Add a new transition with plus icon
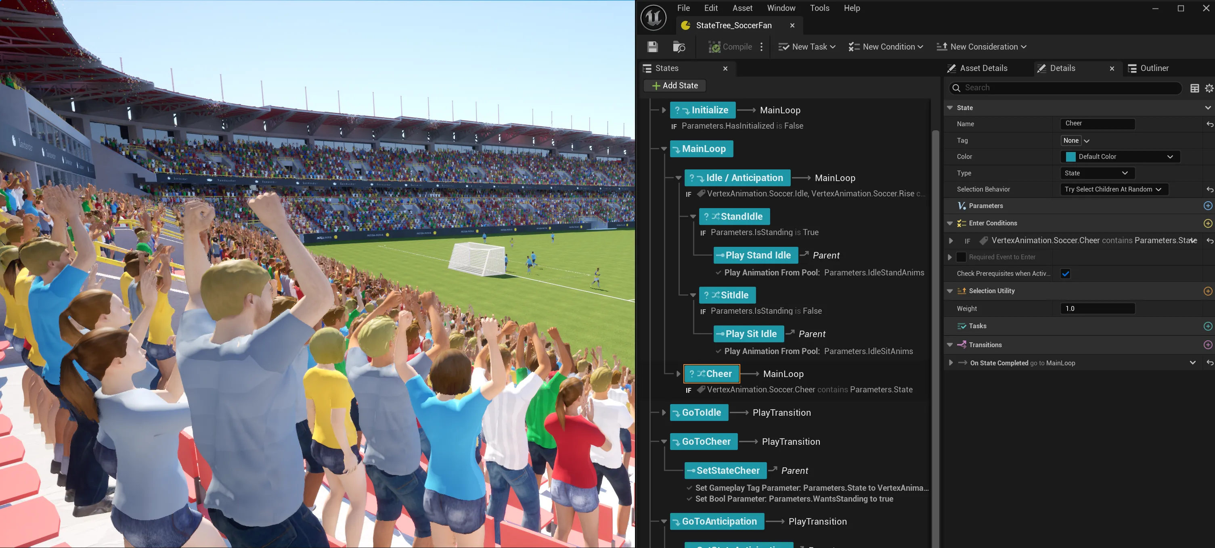The image size is (1215, 548). click(x=1207, y=345)
